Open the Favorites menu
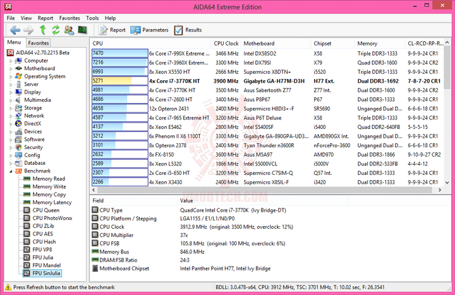455x295 pixels. 70,18
